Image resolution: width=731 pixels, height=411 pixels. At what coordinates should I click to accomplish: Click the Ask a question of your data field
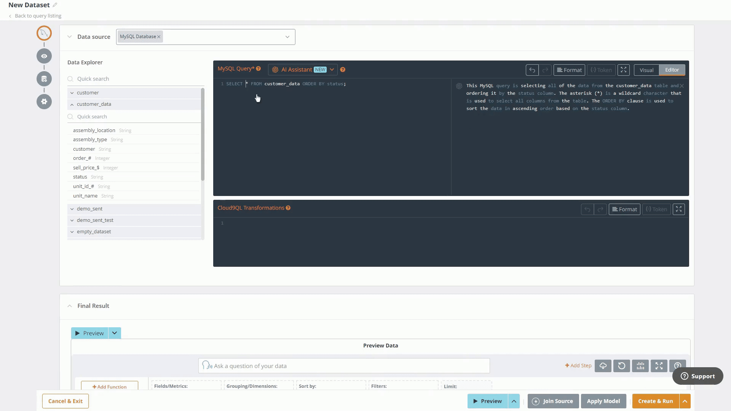pos(344,366)
